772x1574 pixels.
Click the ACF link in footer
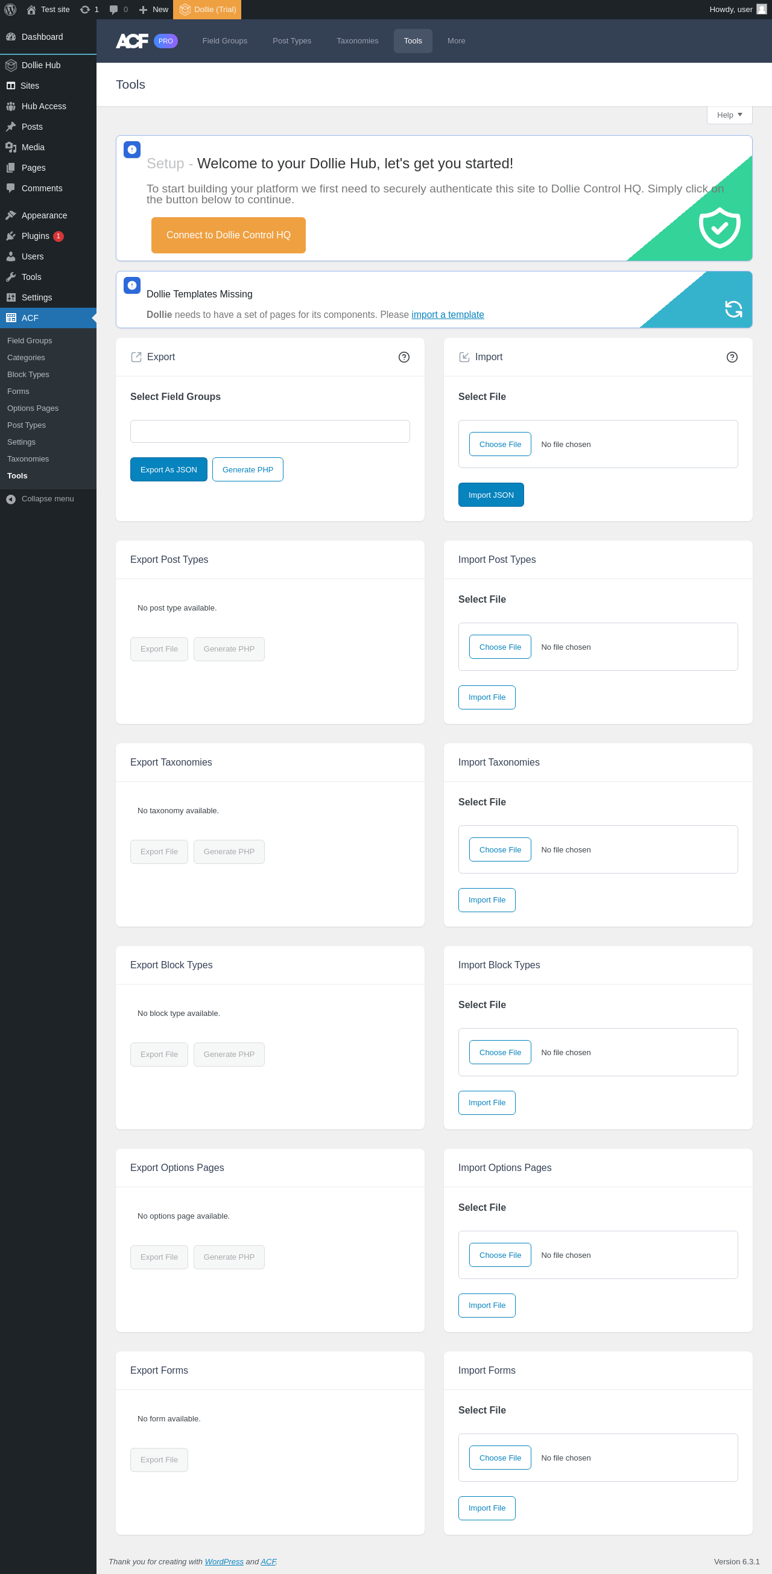pyautogui.click(x=268, y=1561)
